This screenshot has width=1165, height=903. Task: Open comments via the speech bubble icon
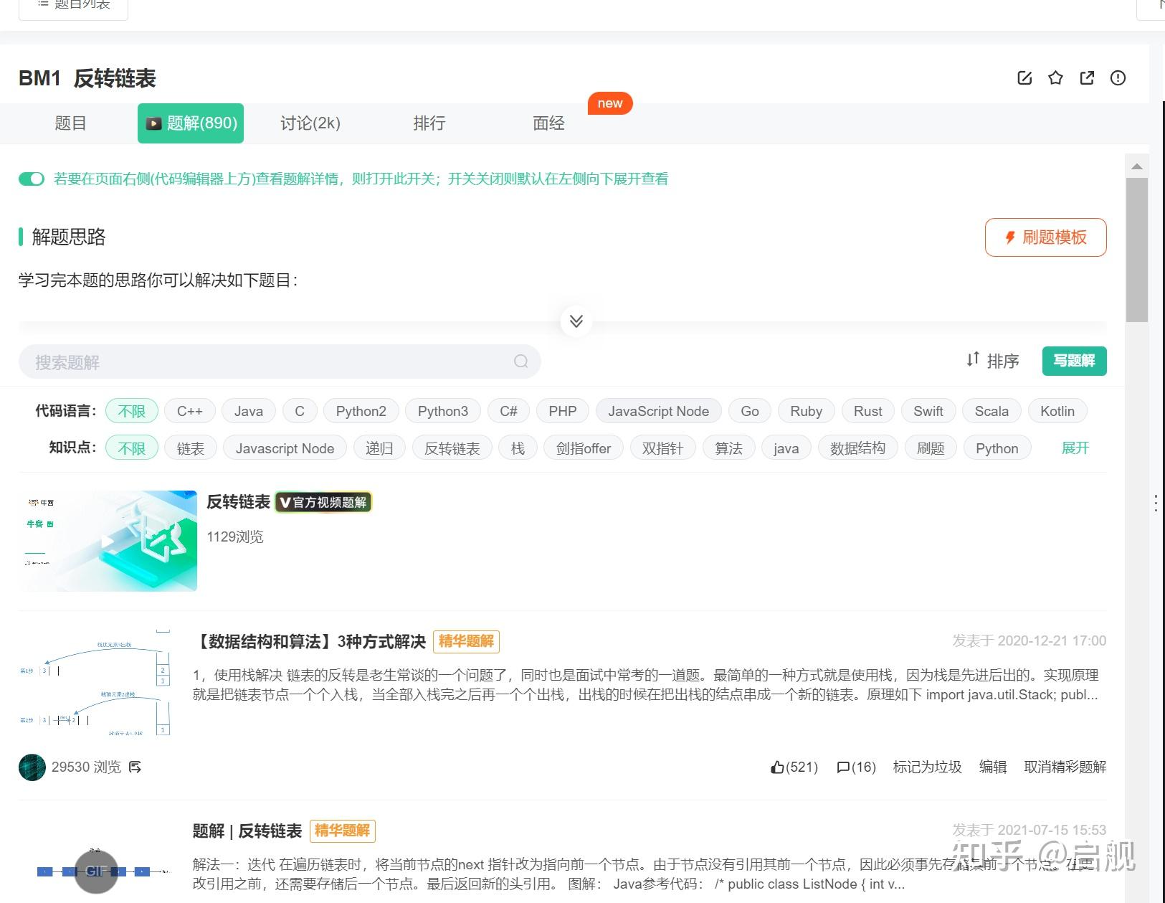pyautogui.click(x=844, y=767)
